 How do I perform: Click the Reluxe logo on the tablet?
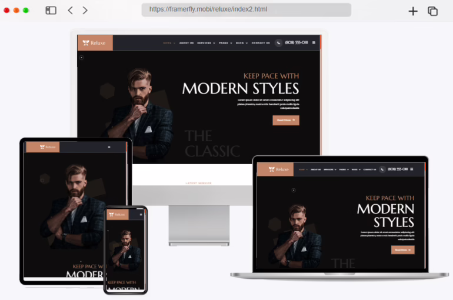43,147
